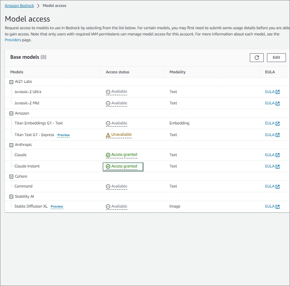Screen dimensions: 290x286
Task: Click the Modality column header
Action: pos(178,72)
